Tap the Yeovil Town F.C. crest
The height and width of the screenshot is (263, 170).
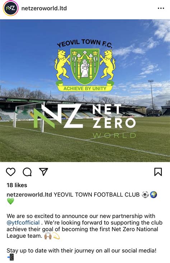pos(85,66)
